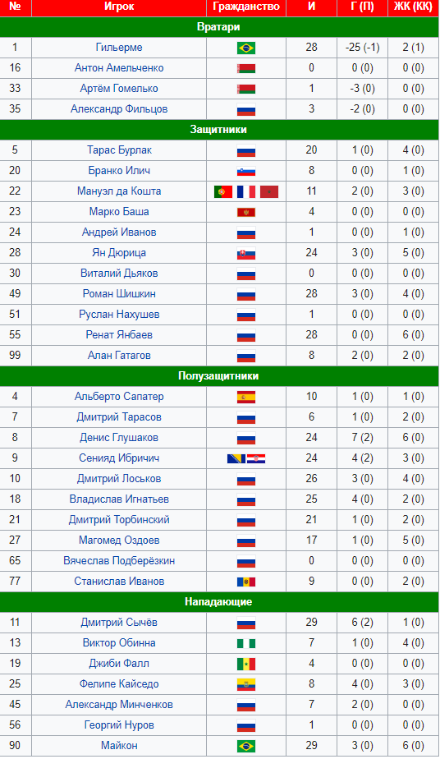Click the Ecuador flag next to Фелипе Кайседо
440x759 pixels.
coord(246,684)
